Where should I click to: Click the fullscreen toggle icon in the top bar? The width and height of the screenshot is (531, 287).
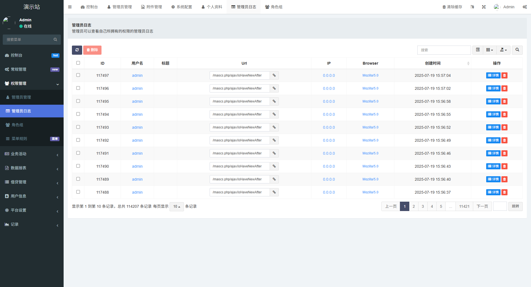click(483, 7)
